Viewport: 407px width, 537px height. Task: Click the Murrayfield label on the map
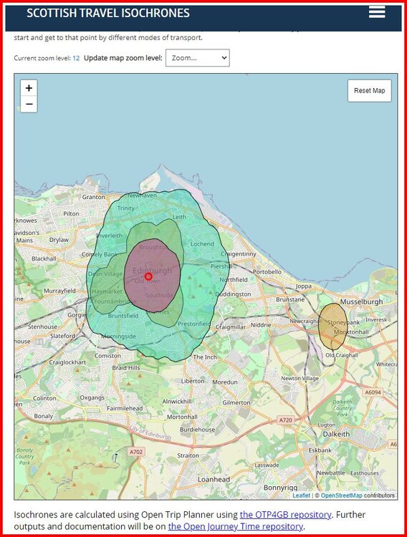pyautogui.click(x=59, y=291)
